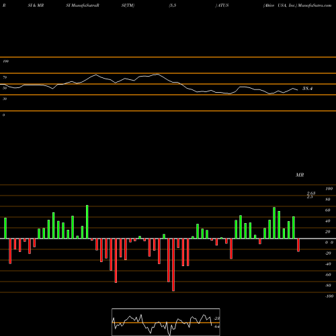Click the end point of RSI line
336x336 pixels.
coord(298,90)
